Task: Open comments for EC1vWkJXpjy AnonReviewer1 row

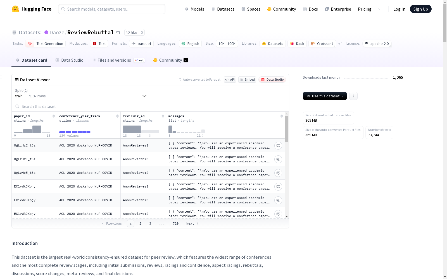Action: tap(278, 187)
